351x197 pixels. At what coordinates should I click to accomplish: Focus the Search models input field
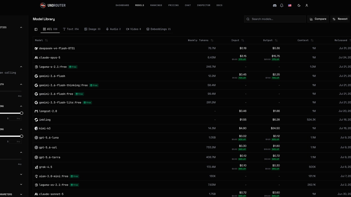pyautogui.click(x=275, y=19)
